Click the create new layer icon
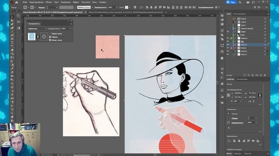The image size is (279, 156). point(261,75)
